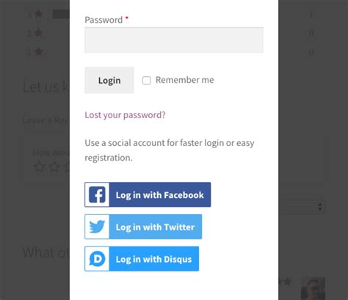Choose Log in with Twitter
This screenshot has height=300, width=348.
click(143, 227)
